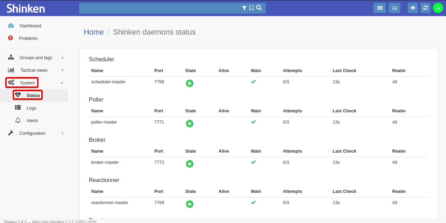Go to Problems page

click(28, 39)
